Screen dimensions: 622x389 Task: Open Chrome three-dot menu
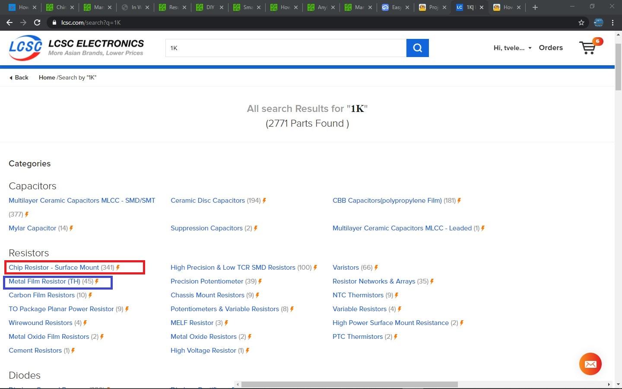click(612, 22)
